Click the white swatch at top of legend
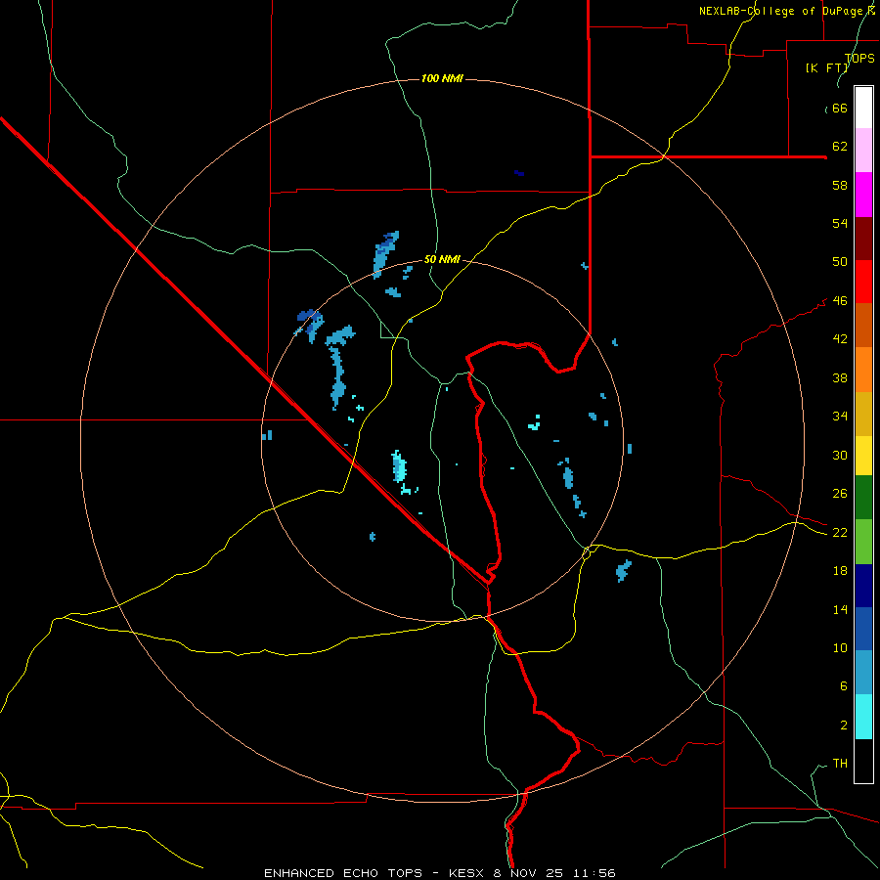The width and height of the screenshot is (880, 880). pos(863,108)
